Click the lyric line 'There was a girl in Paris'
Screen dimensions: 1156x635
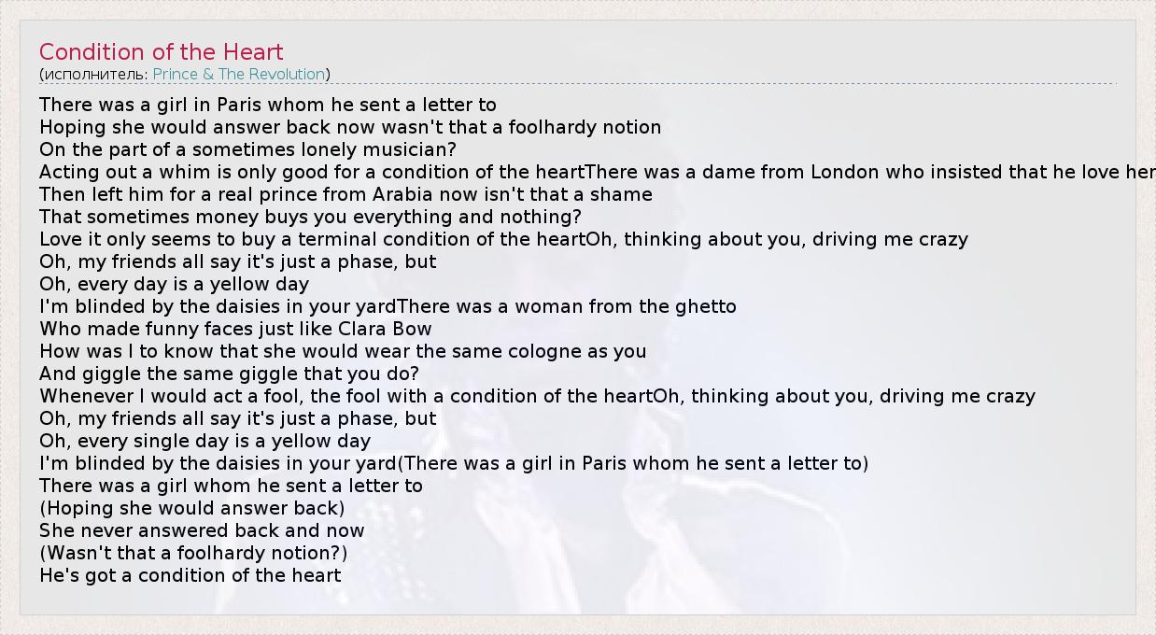[x=268, y=105]
